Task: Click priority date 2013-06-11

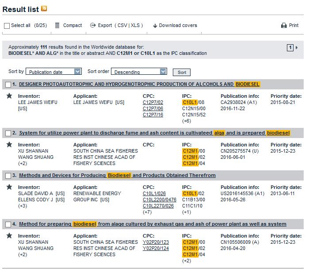Action: click(282, 193)
